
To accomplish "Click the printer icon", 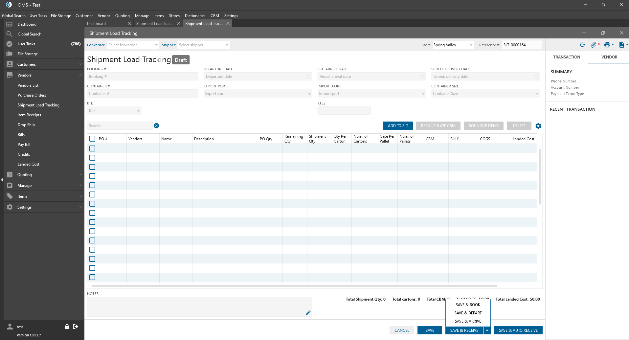I will [607, 45].
